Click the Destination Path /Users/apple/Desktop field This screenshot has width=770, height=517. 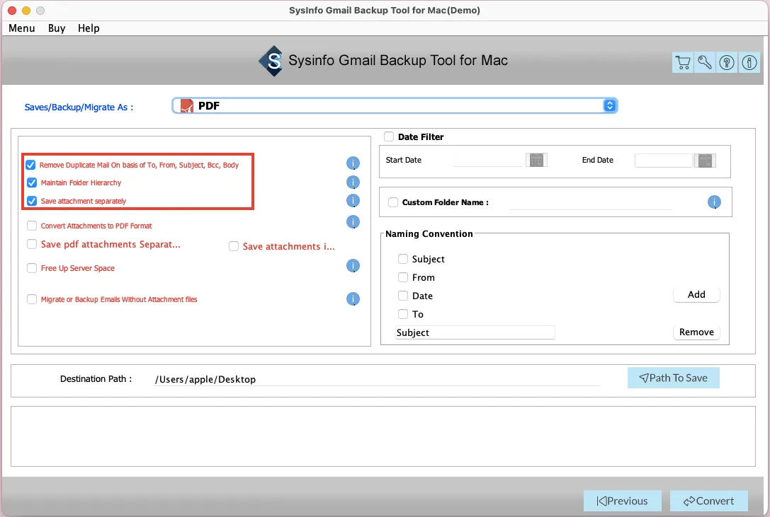(x=377, y=379)
